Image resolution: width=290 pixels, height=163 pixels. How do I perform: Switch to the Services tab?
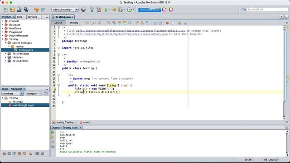coord(32,17)
